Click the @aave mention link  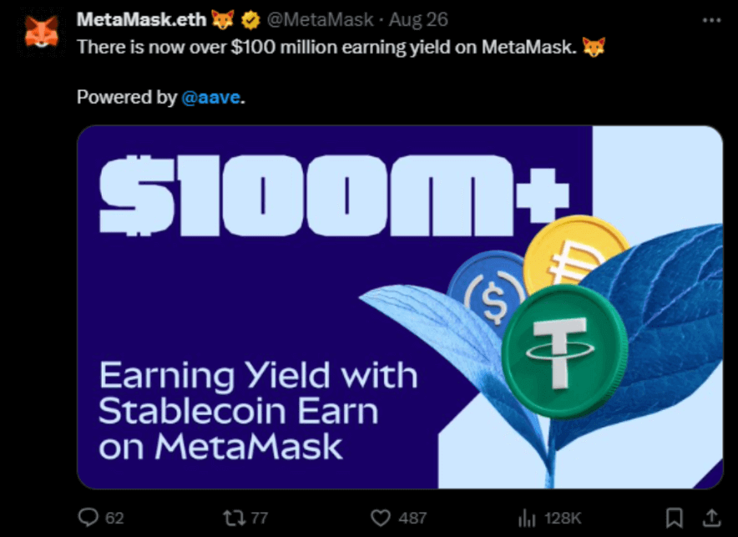tap(211, 97)
